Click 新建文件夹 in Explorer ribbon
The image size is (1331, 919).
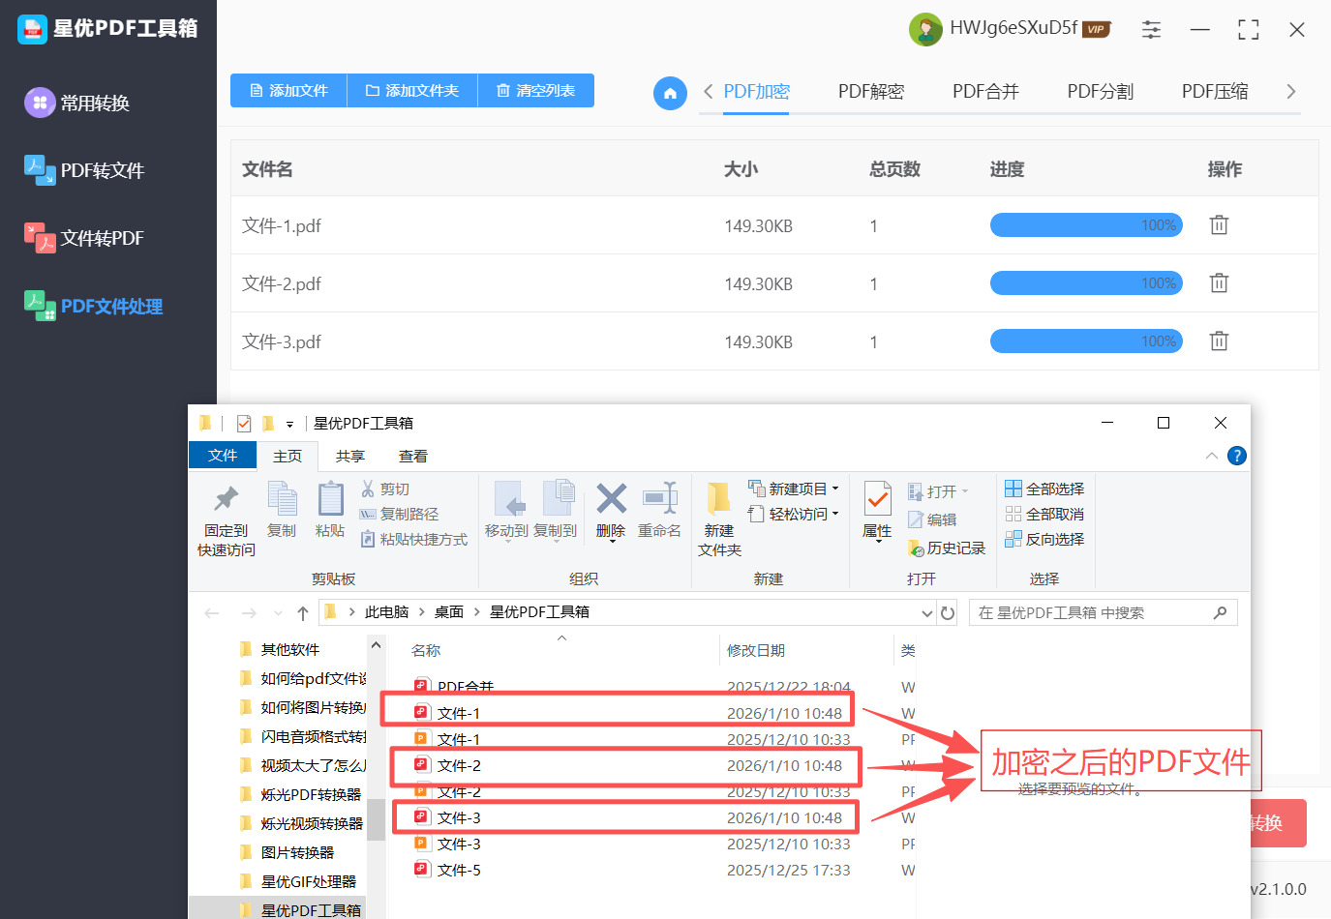pos(719,520)
